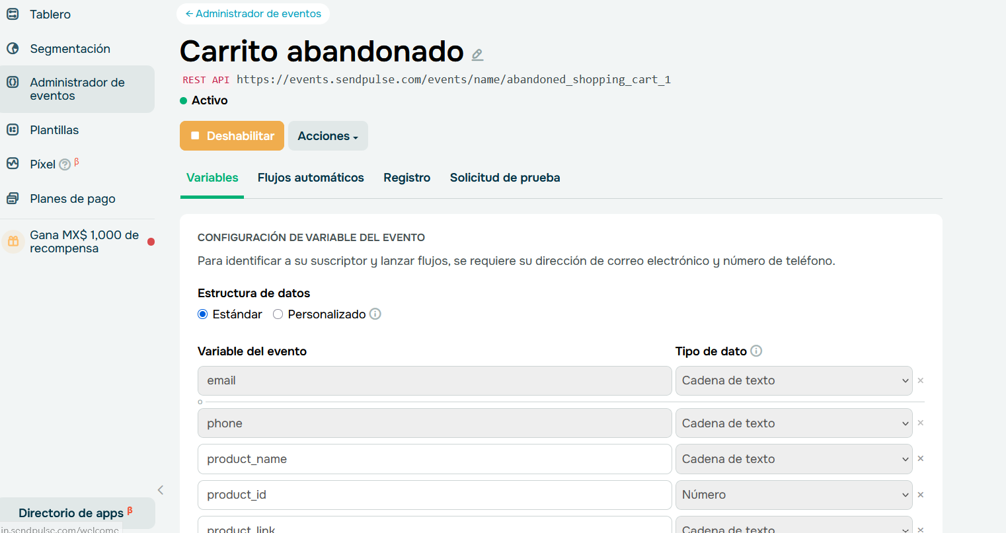Click the product_name variable input field
This screenshot has width=1006, height=533.
point(435,458)
